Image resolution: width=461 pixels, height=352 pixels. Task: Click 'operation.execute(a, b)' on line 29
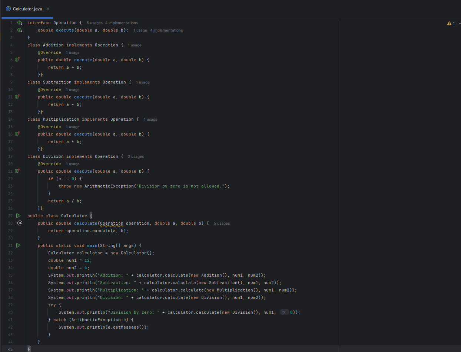(x=96, y=231)
